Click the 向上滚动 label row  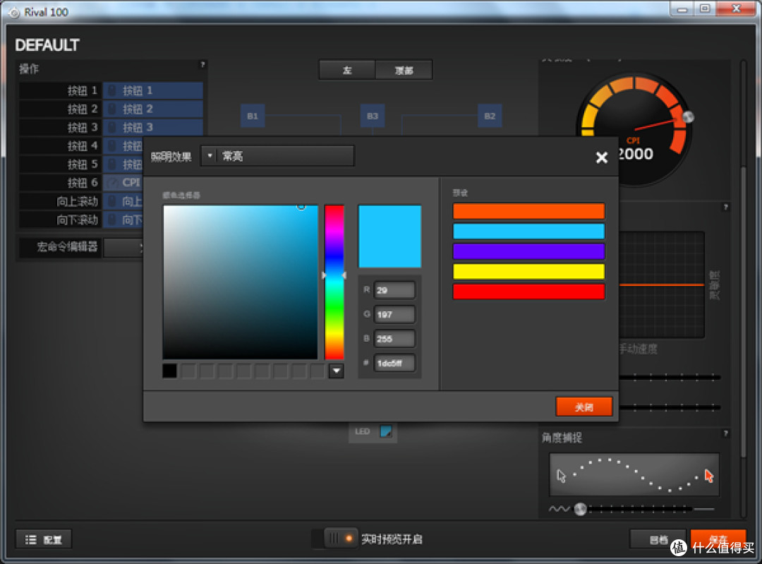pos(60,201)
